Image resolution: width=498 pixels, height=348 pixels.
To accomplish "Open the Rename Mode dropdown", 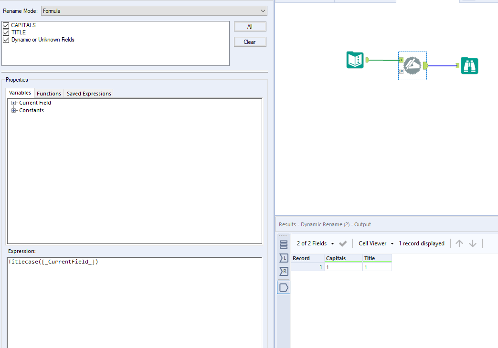I will (x=263, y=11).
